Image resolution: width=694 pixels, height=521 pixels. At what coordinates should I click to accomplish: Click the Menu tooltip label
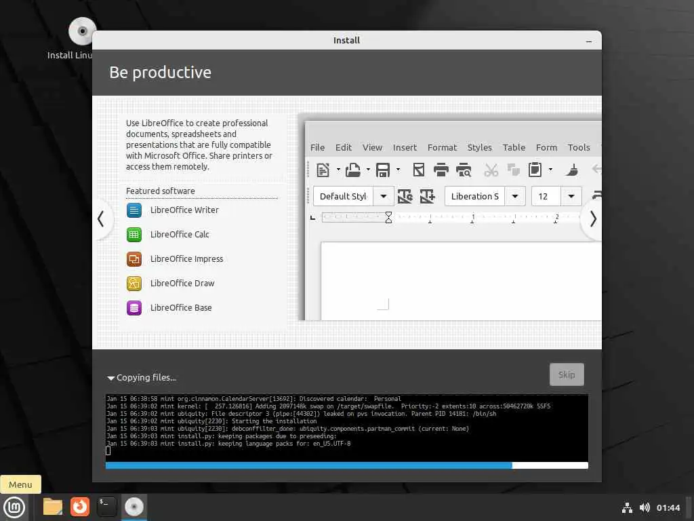tap(20, 484)
